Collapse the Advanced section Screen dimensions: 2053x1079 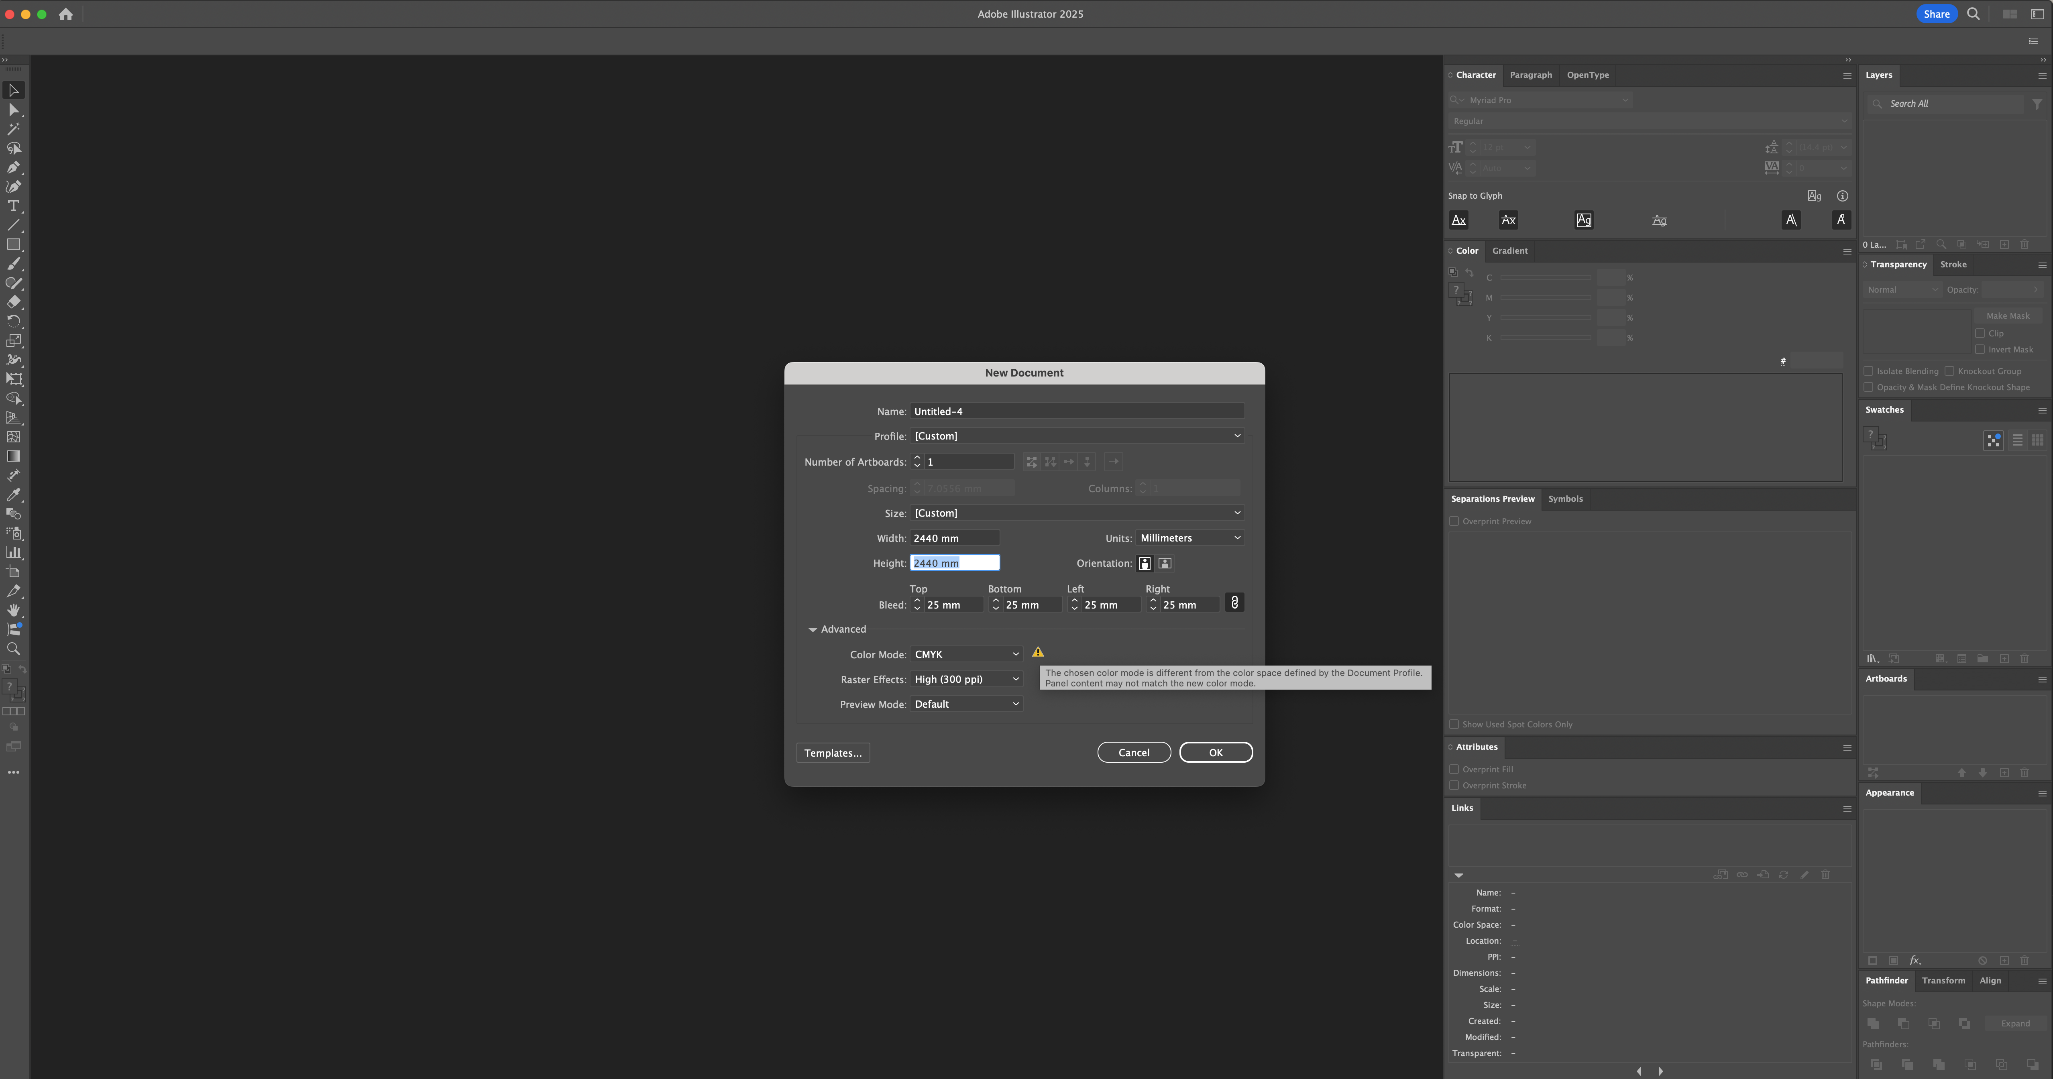point(813,629)
